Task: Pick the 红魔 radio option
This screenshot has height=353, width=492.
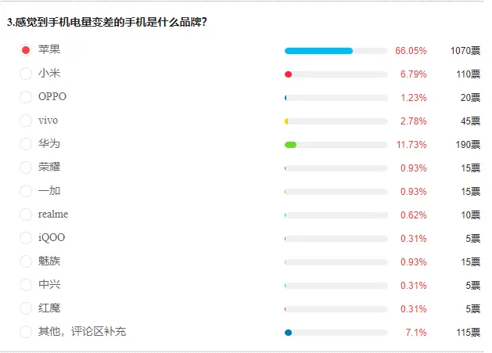Action: [x=26, y=308]
